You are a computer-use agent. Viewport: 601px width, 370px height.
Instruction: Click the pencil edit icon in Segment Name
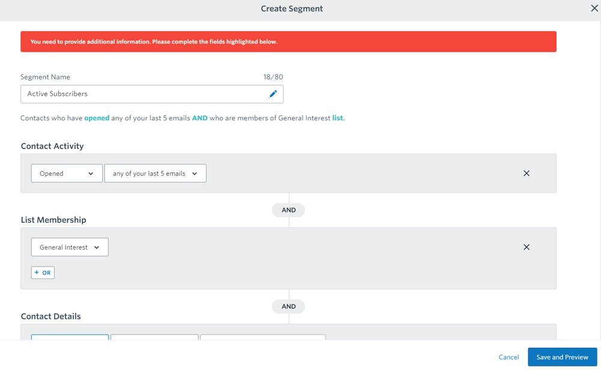click(273, 94)
